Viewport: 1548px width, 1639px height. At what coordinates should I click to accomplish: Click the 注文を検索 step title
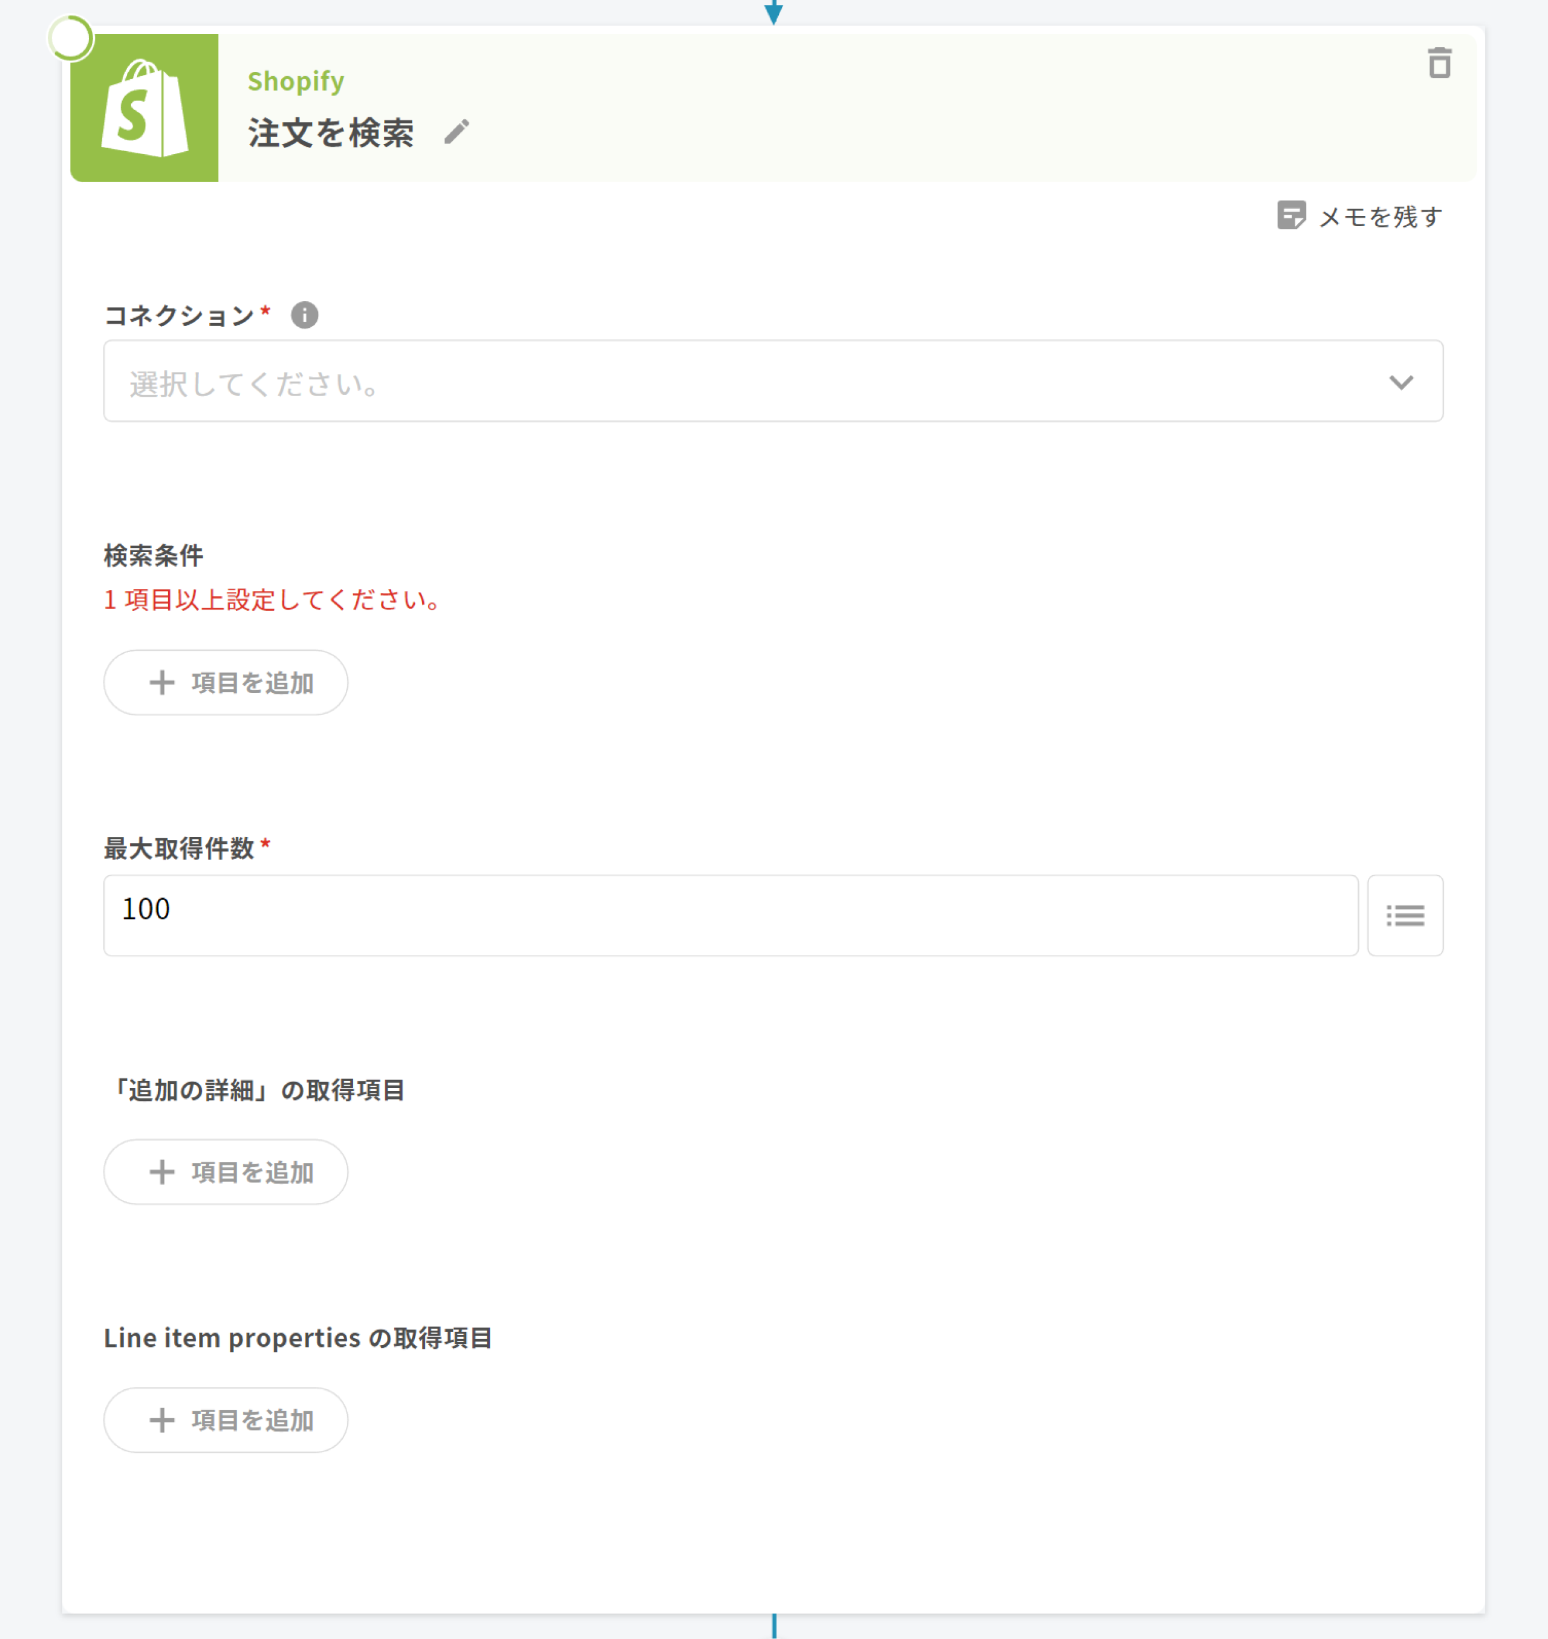pos(331,132)
